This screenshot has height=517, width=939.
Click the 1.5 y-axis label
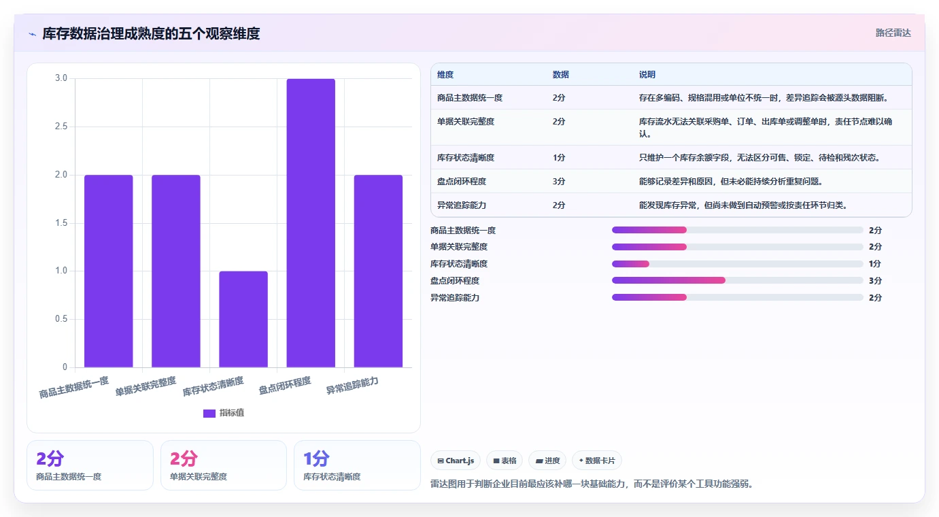[61, 223]
